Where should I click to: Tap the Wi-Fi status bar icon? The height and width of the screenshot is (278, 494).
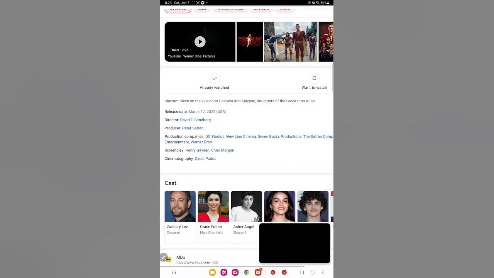[x=317, y=3]
